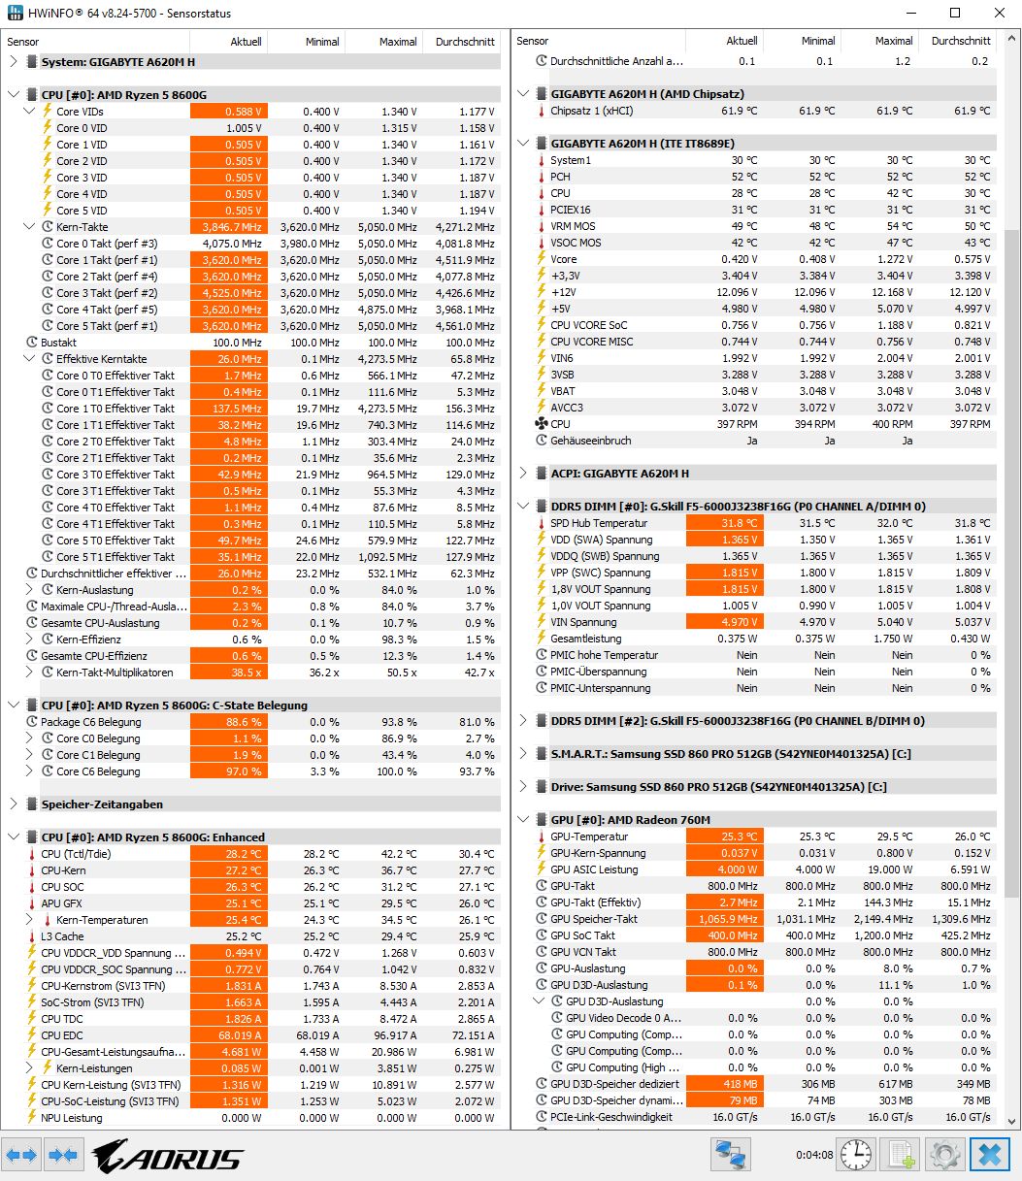The width and height of the screenshot is (1022, 1181).
Task: Expand the Kern-Auslastung row
Action: [x=29, y=590]
